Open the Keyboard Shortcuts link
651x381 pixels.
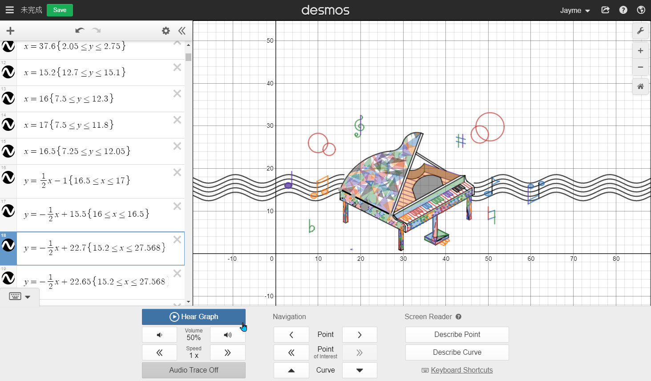461,370
